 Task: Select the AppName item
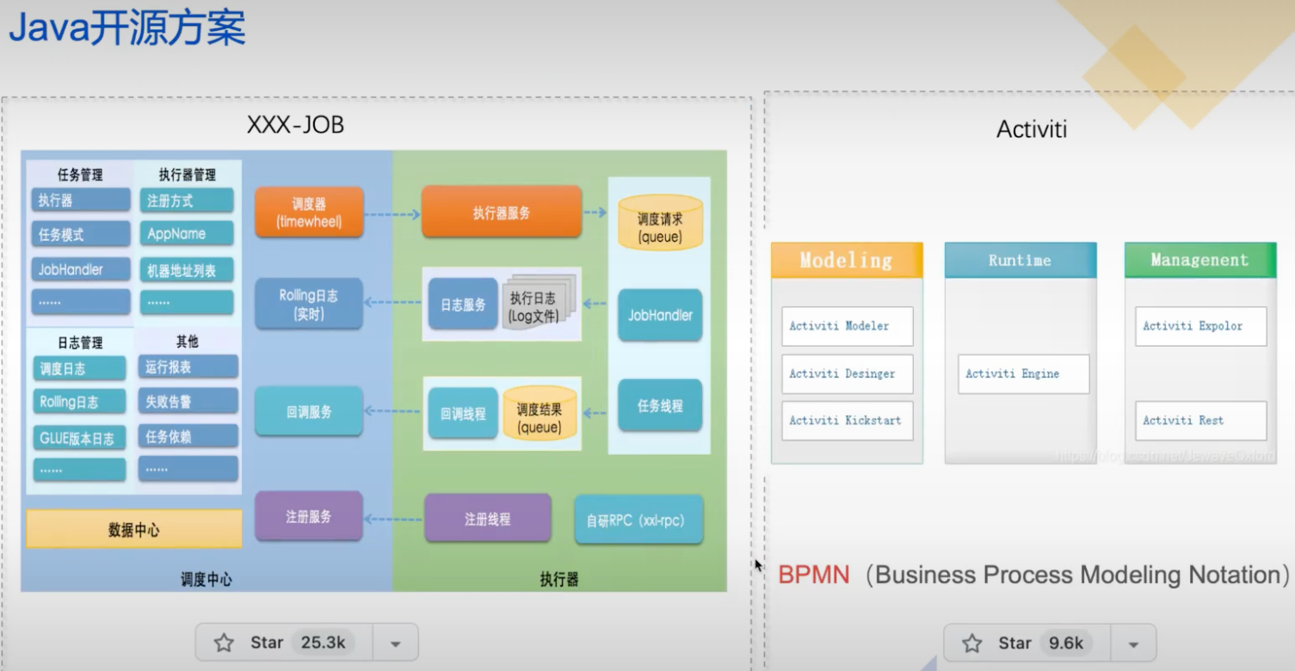click(x=187, y=234)
